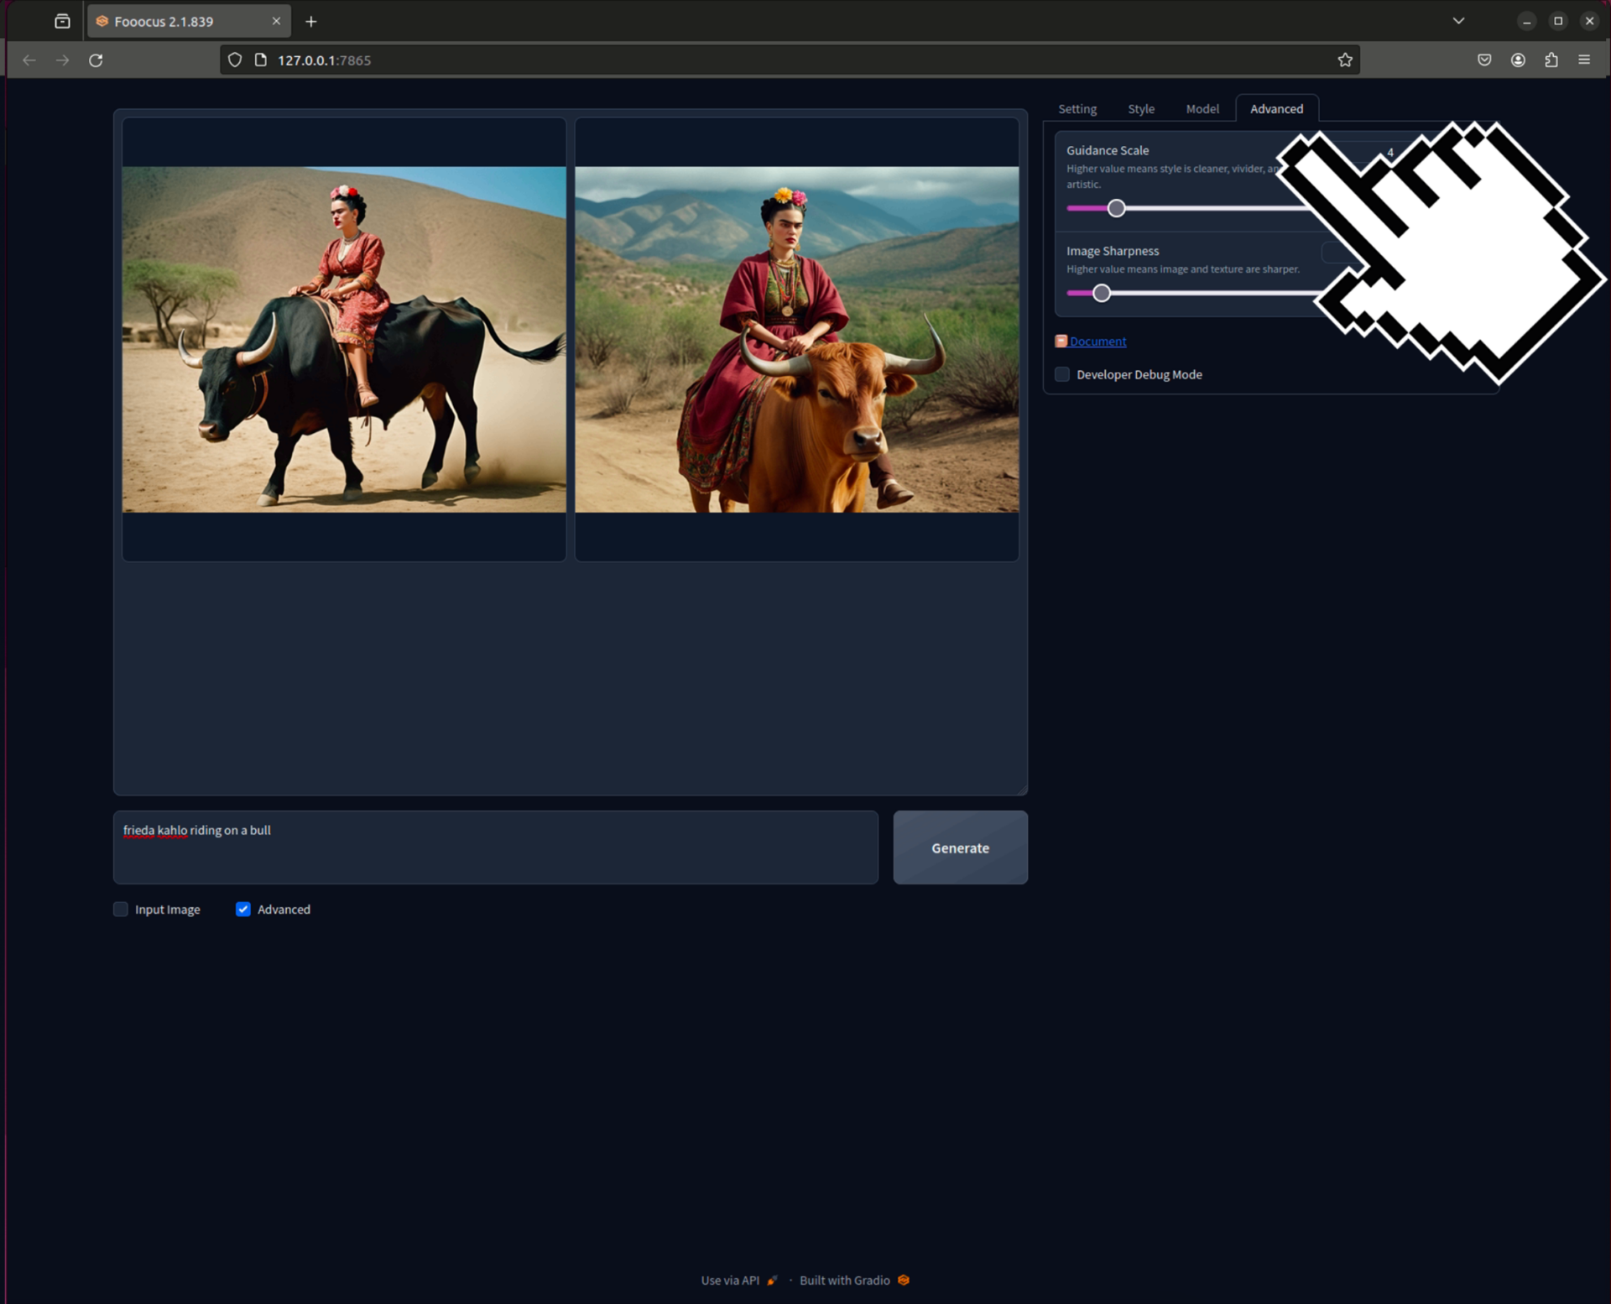Click the shield tracking protection icon
The width and height of the screenshot is (1611, 1304).
click(x=235, y=60)
